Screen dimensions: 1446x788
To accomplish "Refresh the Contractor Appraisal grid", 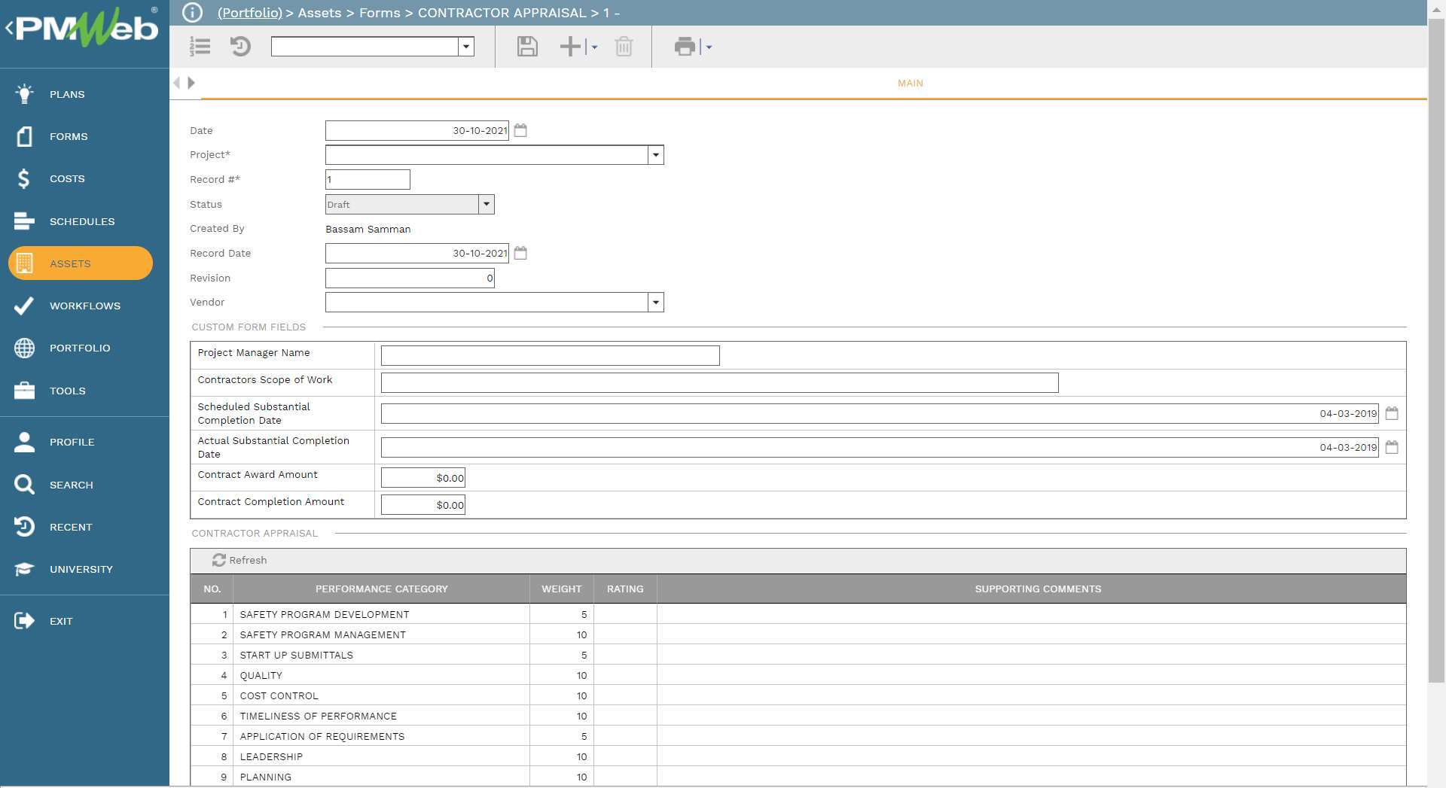I will [x=239, y=560].
